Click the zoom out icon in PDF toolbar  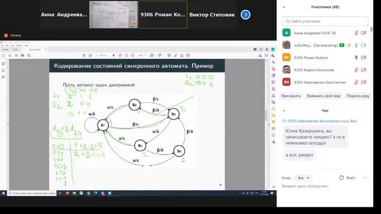click(x=126, y=55)
